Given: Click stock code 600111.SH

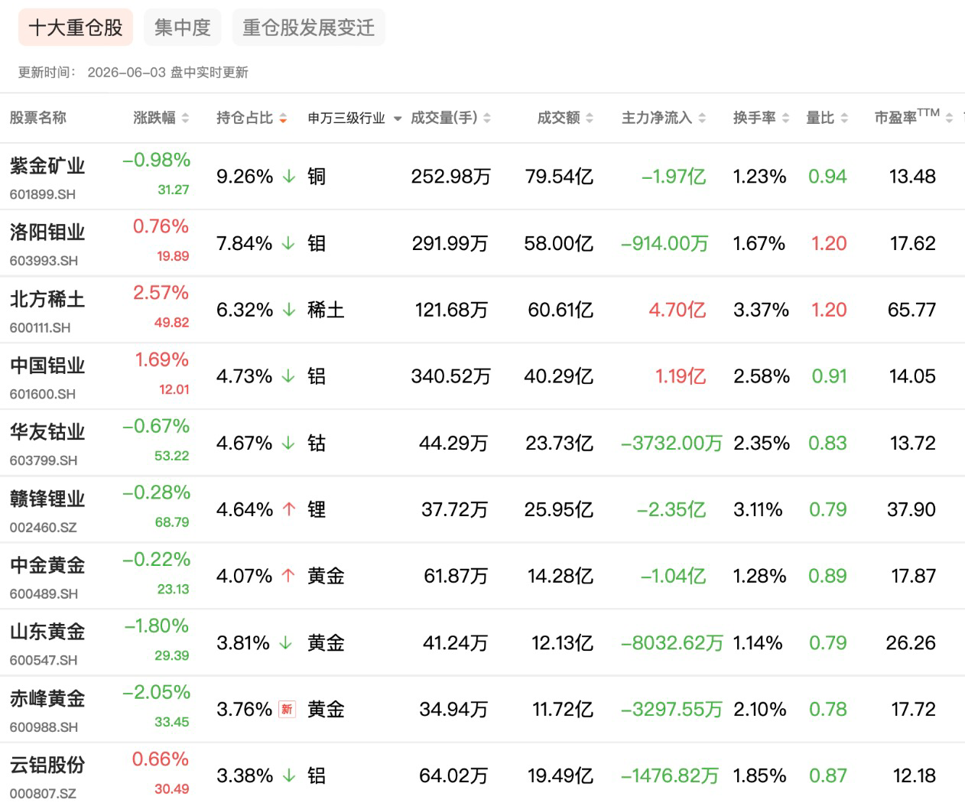Looking at the screenshot, I should coord(40,327).
